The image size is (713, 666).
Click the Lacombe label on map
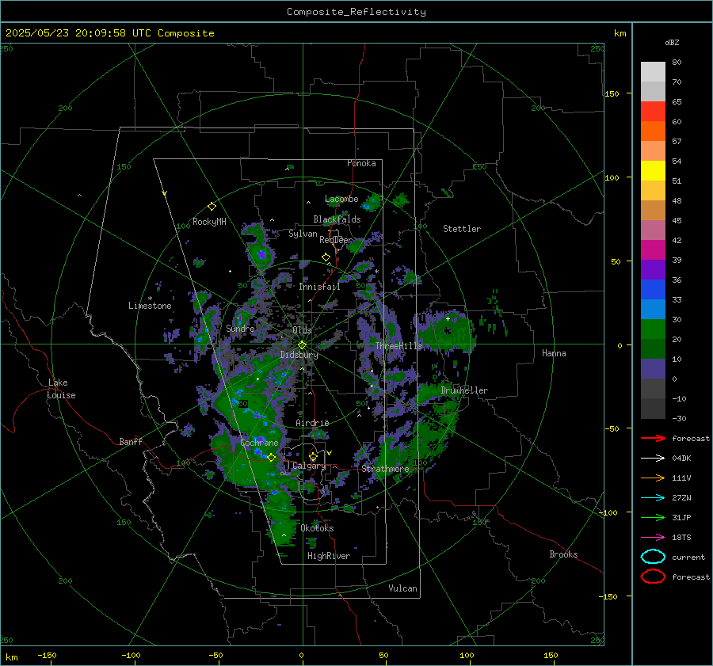point(341,199)
